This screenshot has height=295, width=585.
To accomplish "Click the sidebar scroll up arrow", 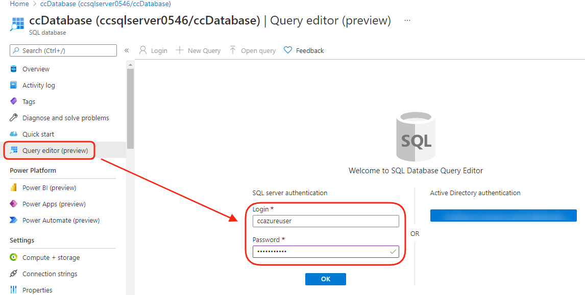I will (130, 65).
